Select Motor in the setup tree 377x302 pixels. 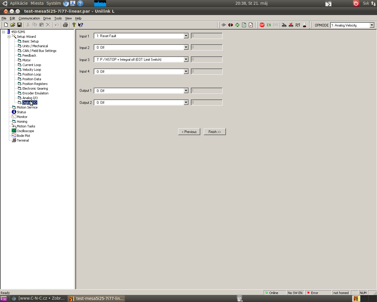pos(27,60)
